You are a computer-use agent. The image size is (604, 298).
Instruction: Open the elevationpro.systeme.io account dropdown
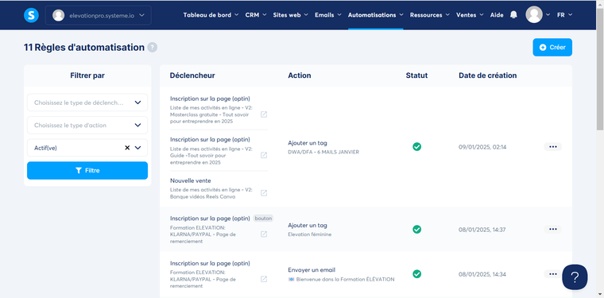click(99, 15)
